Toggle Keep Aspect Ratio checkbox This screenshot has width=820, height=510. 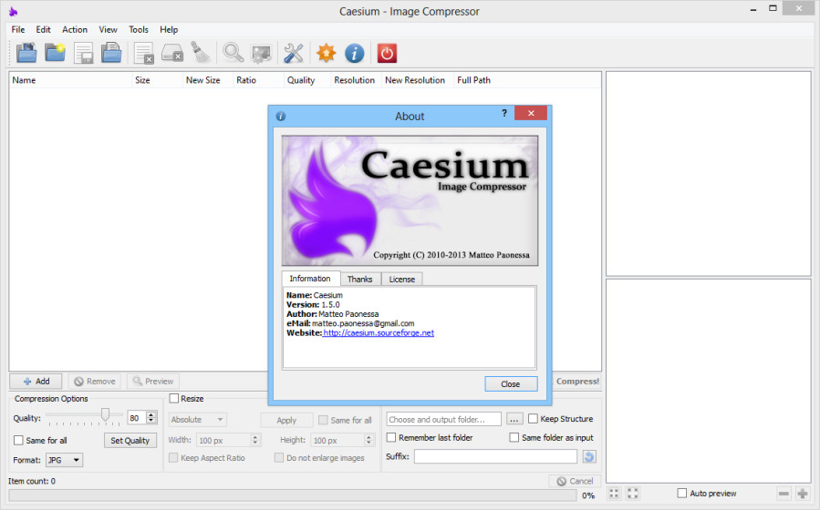click(x=173, y=458)
